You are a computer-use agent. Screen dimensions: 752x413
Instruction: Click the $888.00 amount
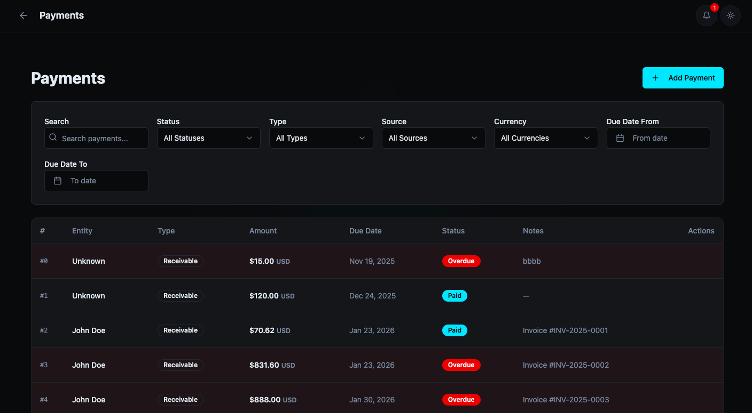point(265,400)
